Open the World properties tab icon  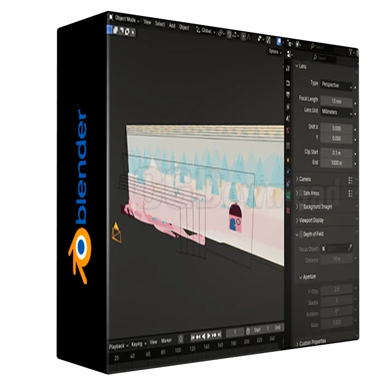(x=287, y=130)
